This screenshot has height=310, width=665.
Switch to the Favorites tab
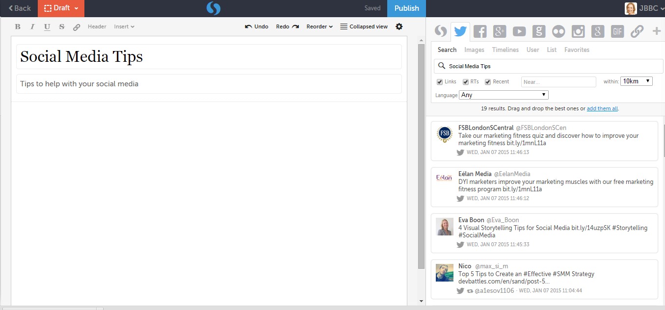(577, 50)
